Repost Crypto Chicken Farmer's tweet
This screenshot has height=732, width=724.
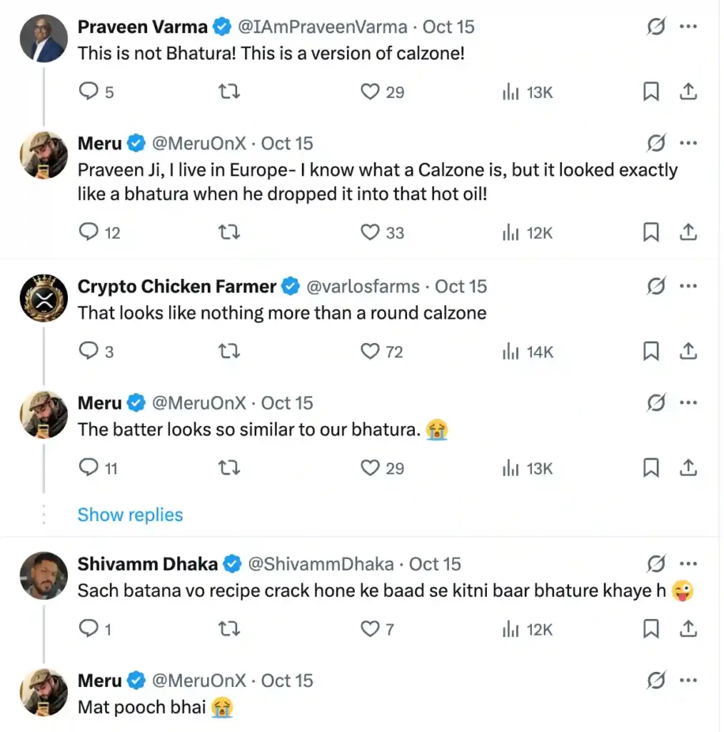coord(228,351)
